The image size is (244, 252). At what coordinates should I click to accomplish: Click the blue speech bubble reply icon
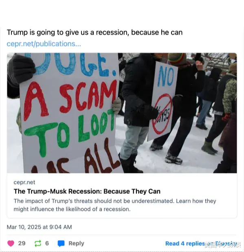(x=61, y=243)
